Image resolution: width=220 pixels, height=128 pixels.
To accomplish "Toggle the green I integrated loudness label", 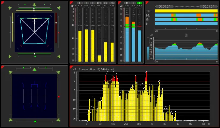I will click(x=139, y=3).
